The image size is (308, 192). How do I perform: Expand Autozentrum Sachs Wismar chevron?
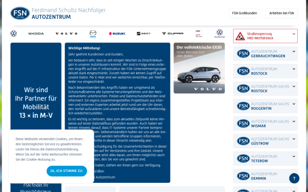click(x=294, y=121)
